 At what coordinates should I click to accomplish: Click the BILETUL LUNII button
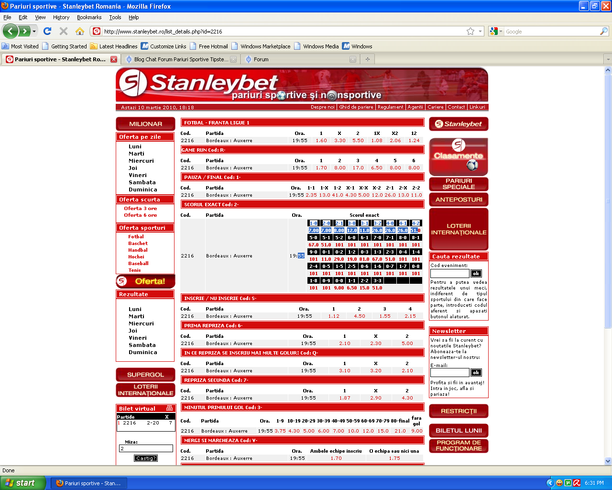[x=459, y=431]
